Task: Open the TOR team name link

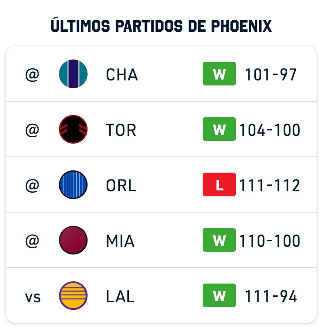Action: pos(121,130)
